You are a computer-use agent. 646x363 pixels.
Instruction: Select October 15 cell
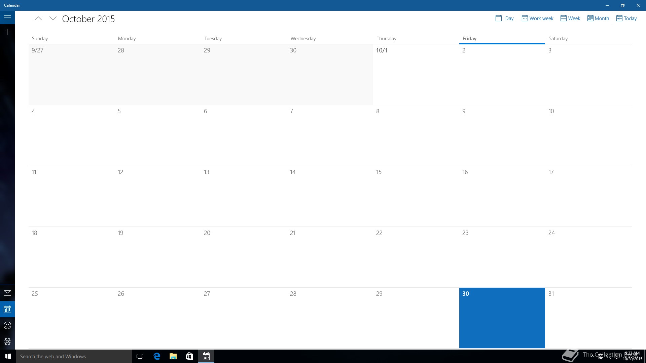[x=416, y=196]
